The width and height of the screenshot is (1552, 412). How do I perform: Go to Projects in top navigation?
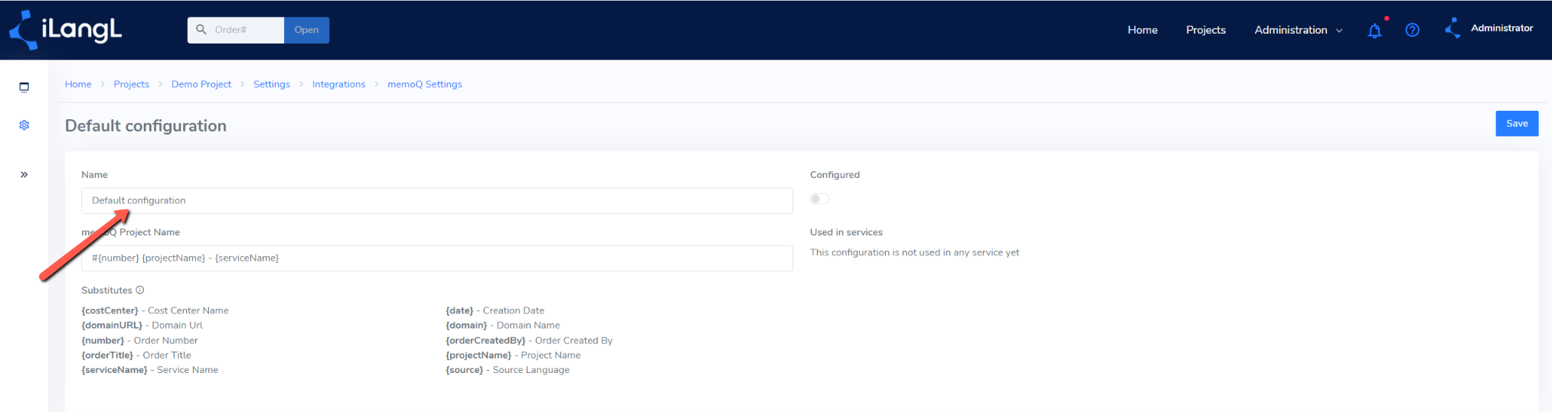coord(1206,30)
